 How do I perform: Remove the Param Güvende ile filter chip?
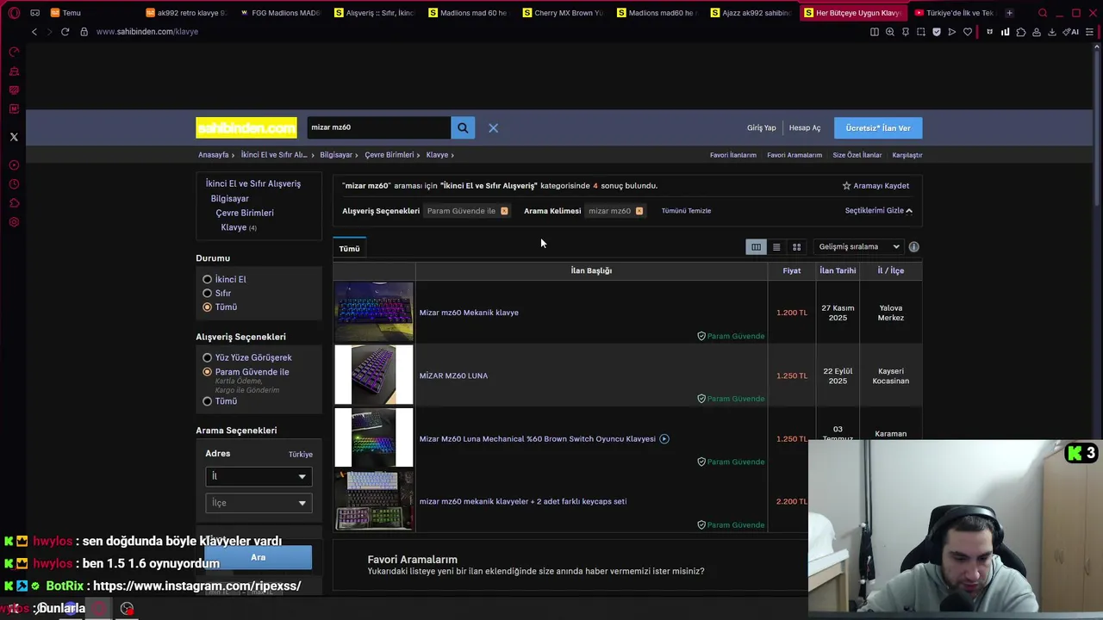coord(504,211)
